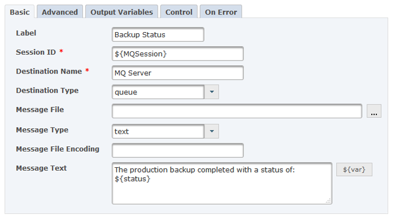Screen dimensions: 394x218
Task: Go to the Control tab
Action: click(179, 12)
